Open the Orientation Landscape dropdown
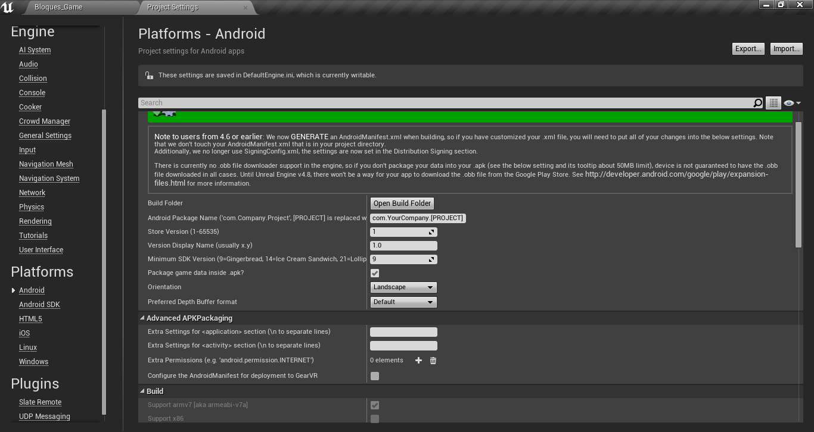The width and height of the screenshot is (814, 432). coord(403,287)
